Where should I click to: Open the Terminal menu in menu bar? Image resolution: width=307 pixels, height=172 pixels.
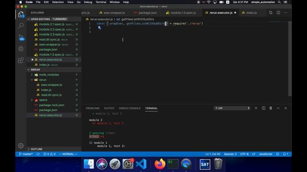click(101, 2)
